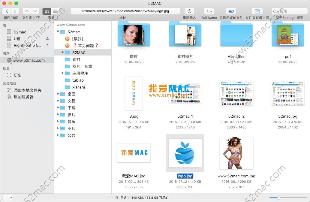Image resolution: width=310 pixels, height=202 pixels.
Task: Switch to list view mode
Action: 55,11
